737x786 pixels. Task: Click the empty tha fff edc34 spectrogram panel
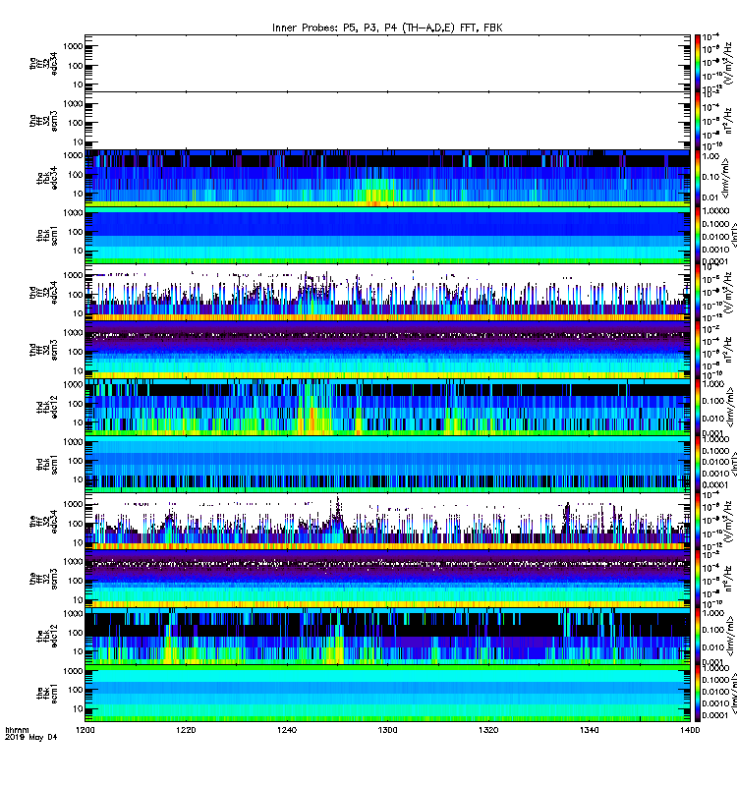click(x=387, y=63)
